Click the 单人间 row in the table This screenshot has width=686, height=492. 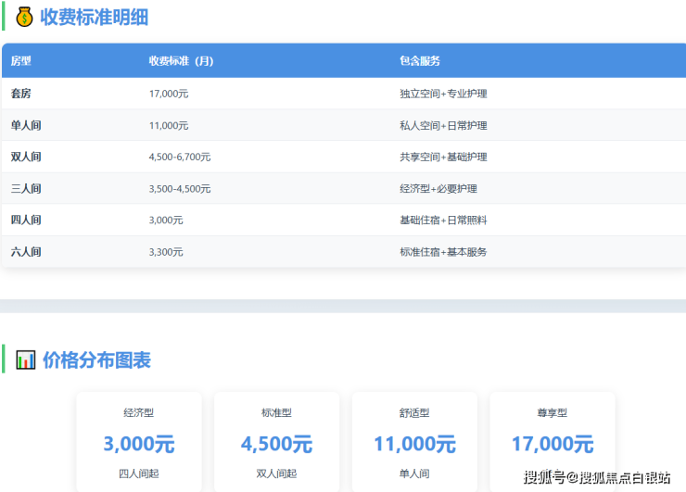[26, 125]
